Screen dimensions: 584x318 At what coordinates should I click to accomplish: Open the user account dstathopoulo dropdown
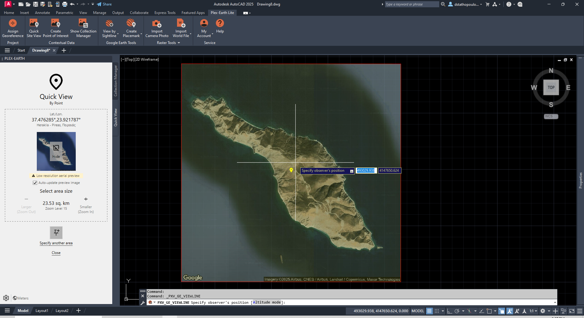[x=465, y=4]
